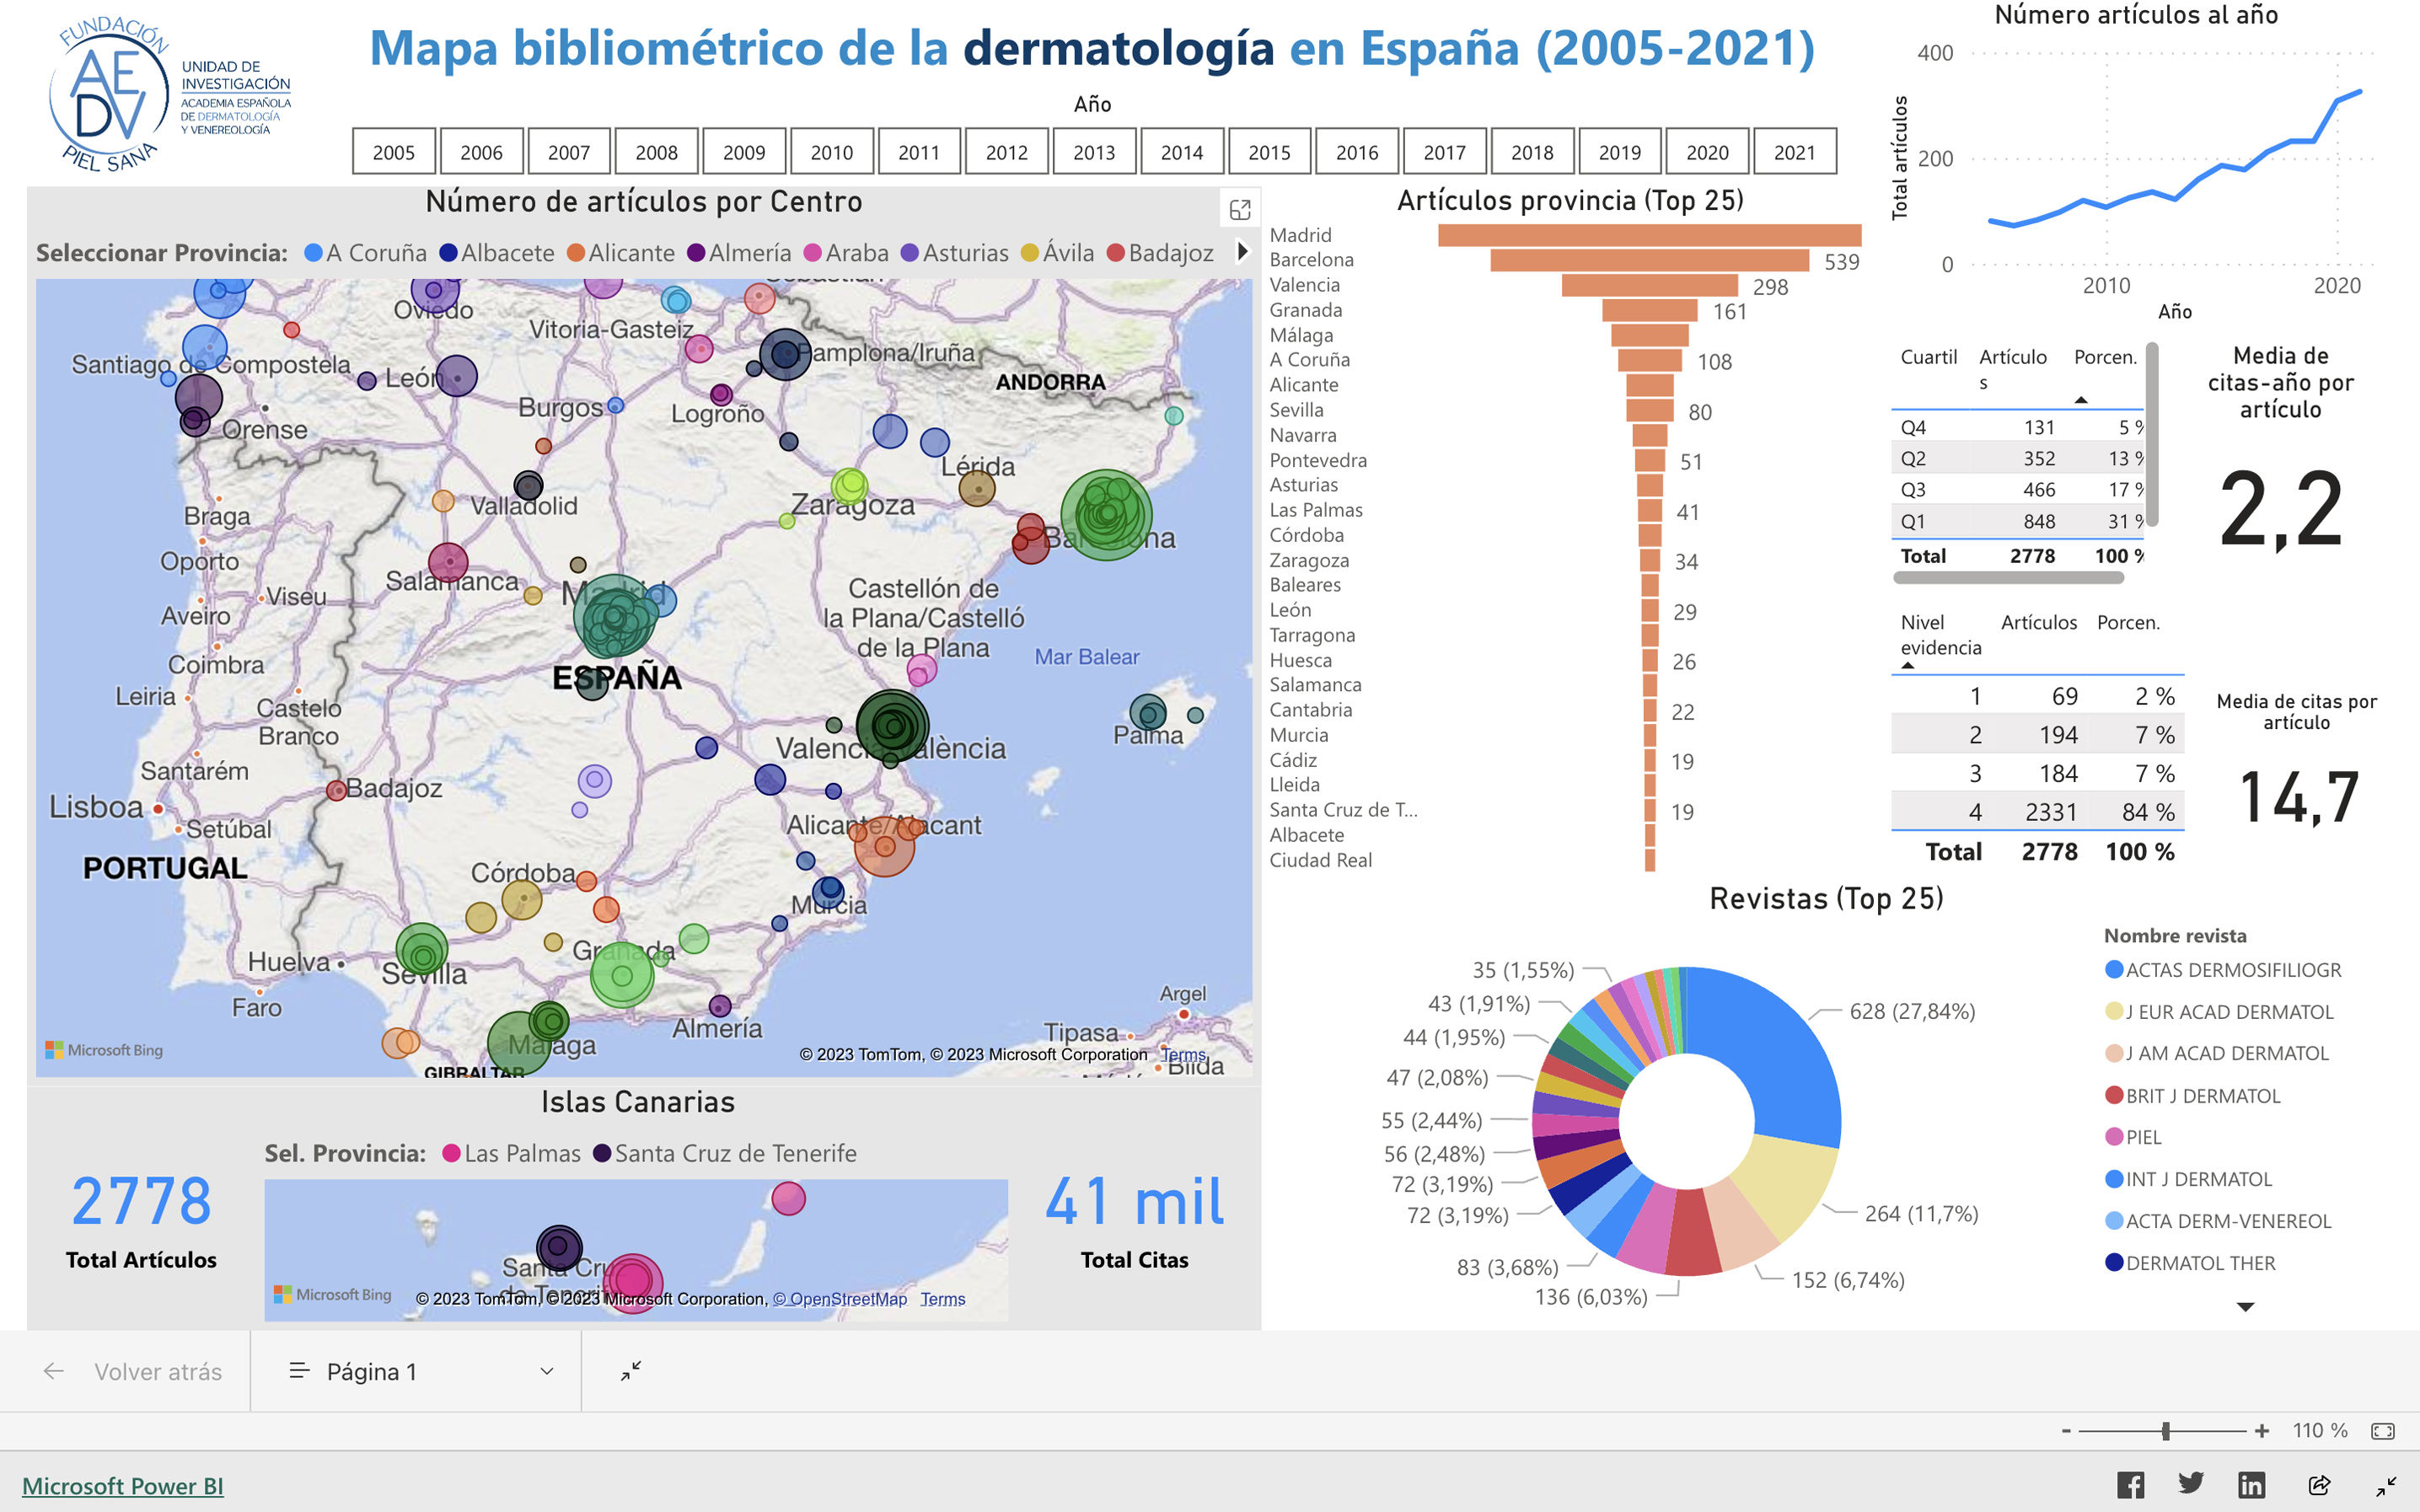Click the exit full screen icon next to the Página 1 selector
The width and height of the screenshot is (2420, 1512).
[631, 1371]
